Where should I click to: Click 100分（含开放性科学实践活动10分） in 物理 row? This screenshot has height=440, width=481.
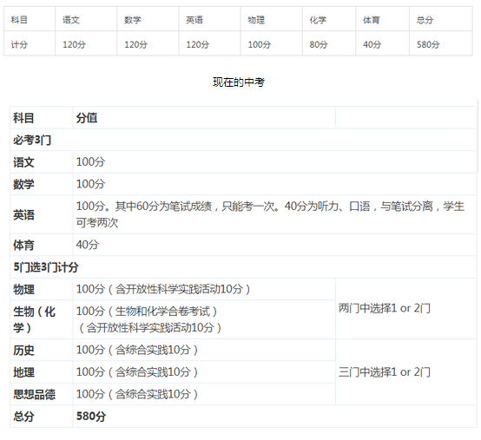[163, 289]
